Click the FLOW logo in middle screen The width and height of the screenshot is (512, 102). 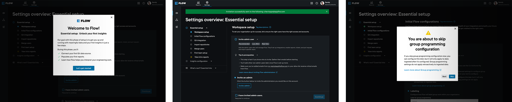(x=180, y=3)
